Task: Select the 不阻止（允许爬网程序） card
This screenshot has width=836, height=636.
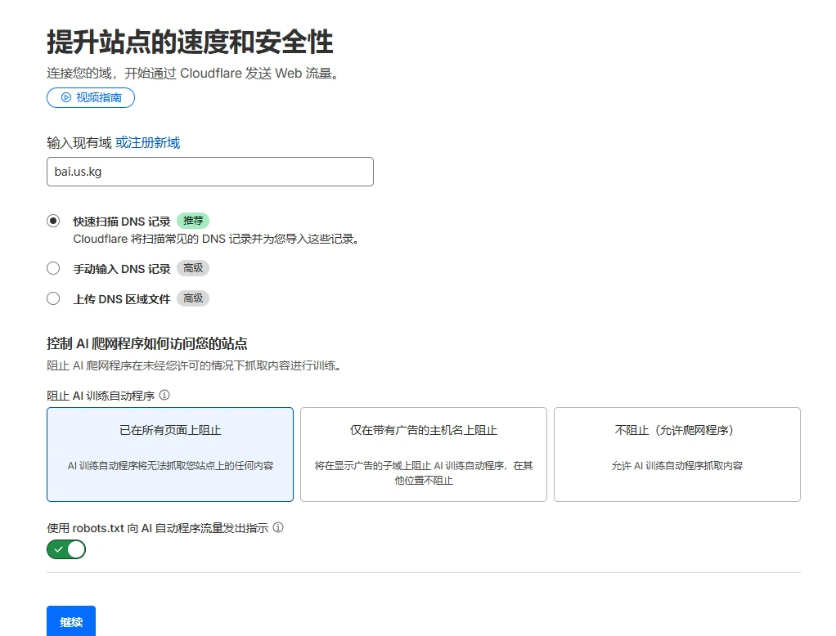Action: pos(676,454)
